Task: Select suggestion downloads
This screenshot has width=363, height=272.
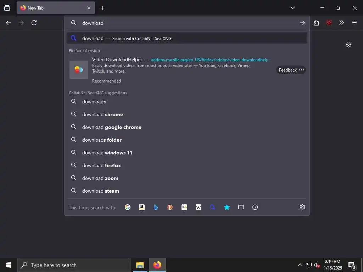Action: (187, 102)
